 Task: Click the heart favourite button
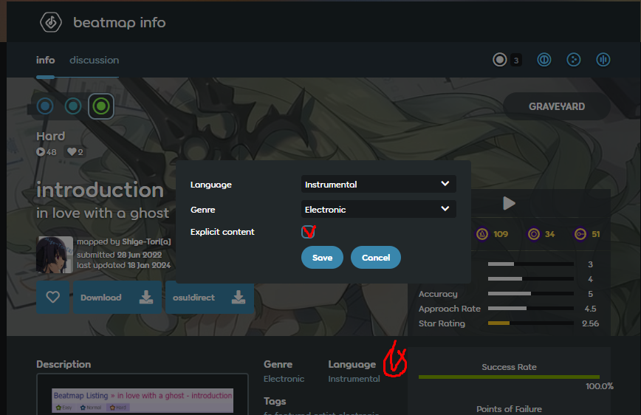pyautogui.click(x=52, y=298)
